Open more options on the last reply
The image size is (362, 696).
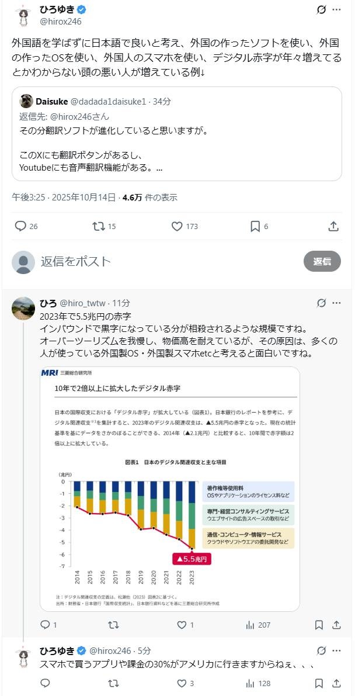tap(337, 650)
